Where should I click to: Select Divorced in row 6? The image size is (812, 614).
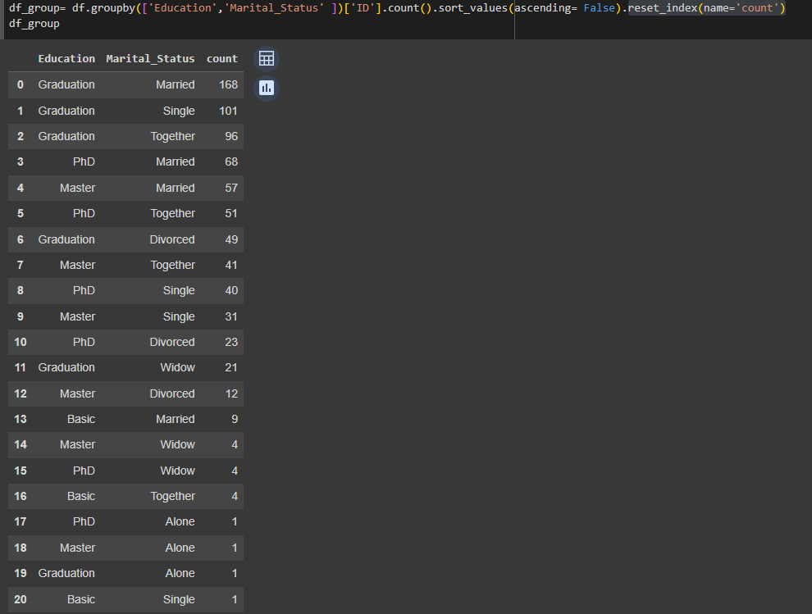click(172, 239)
